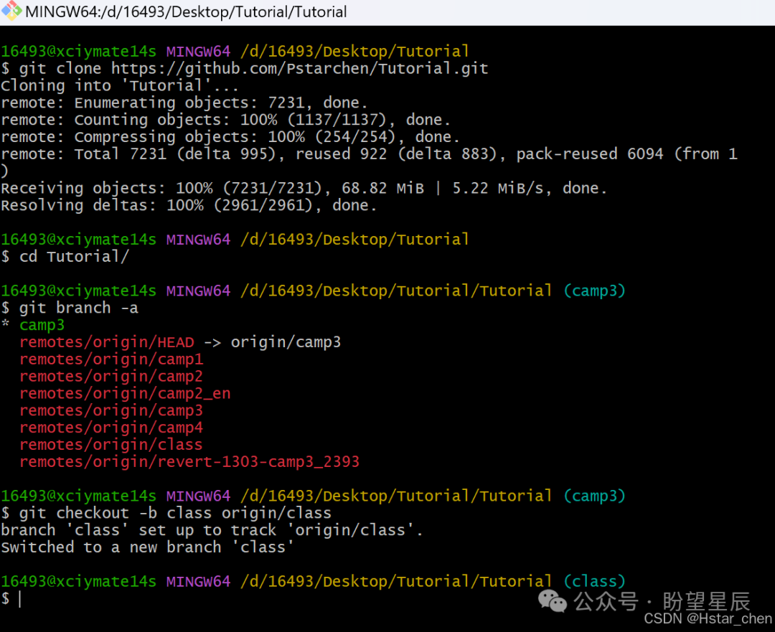Viewport: 775px width, 632px height.
Task: Click the "Receiving objects: 100% (7231/7231)" line
Action: pyautogui.click(x=304, y=188)
